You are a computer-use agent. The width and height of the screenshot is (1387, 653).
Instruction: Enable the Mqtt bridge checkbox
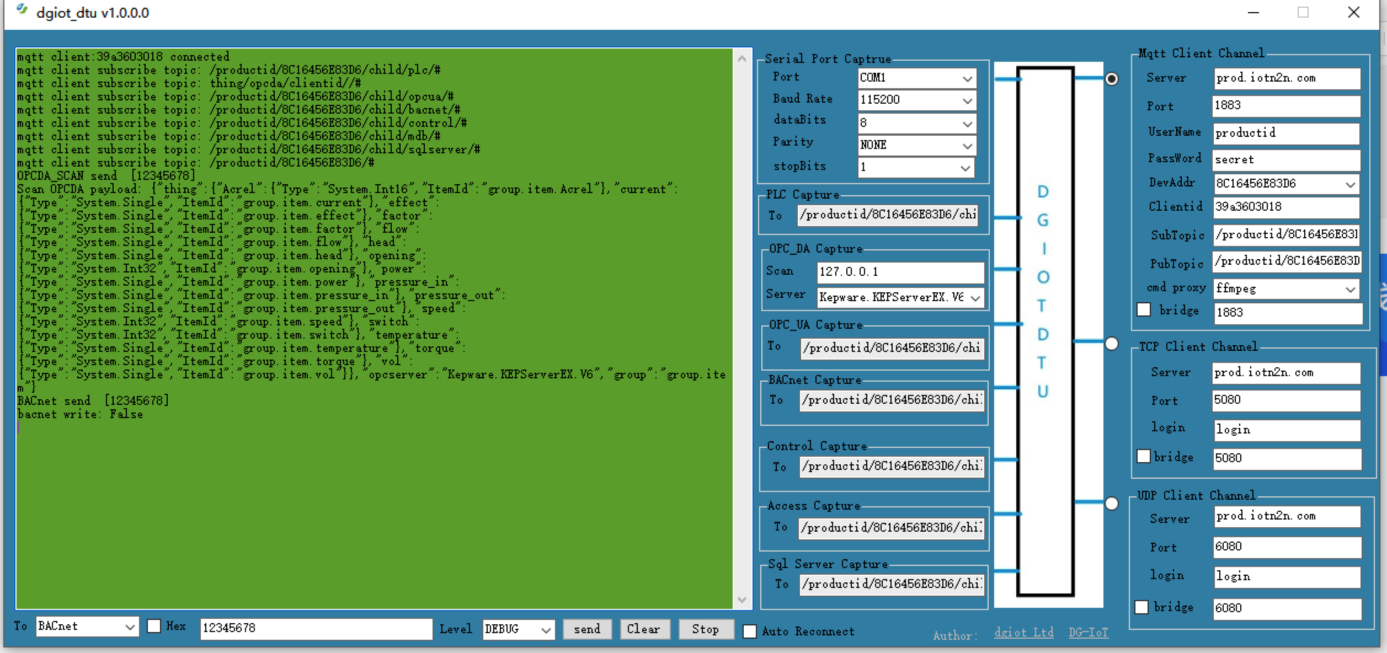(x=1144, y=310)
